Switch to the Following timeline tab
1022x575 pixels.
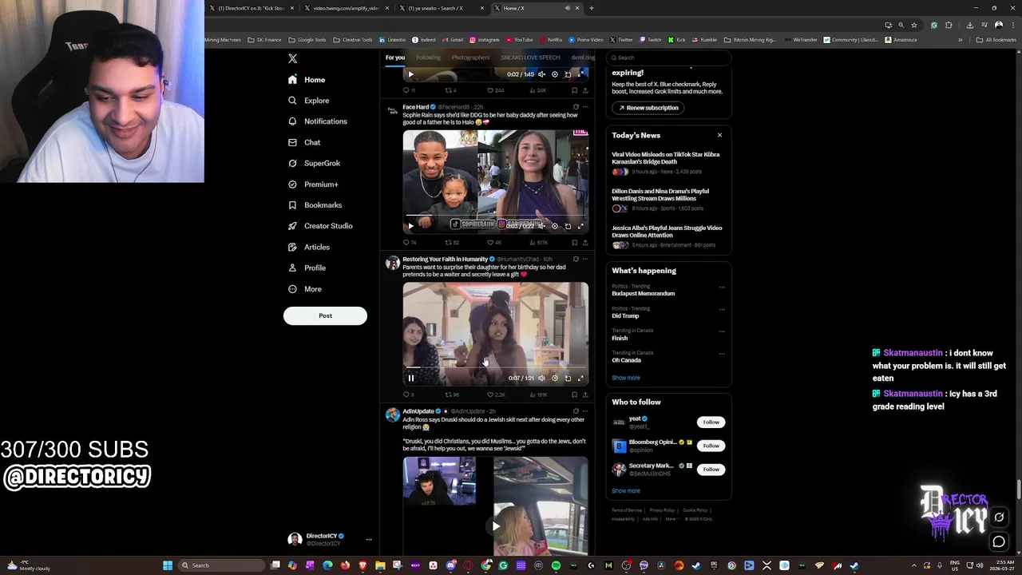pyautogui.click(x=428, y=57)
